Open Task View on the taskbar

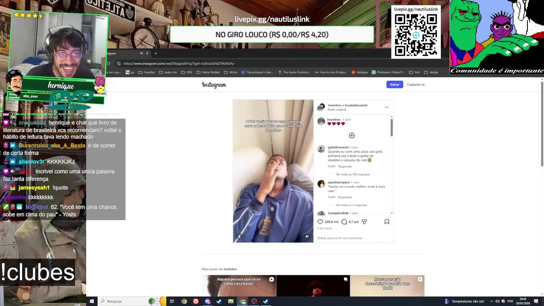(172, 301)
